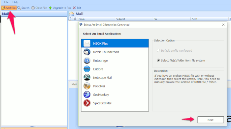The width and height of the screenshot is (231, 129).
Task: Choose Mozilla Thunderbird text in list
Action: click(x=106, y=52)
